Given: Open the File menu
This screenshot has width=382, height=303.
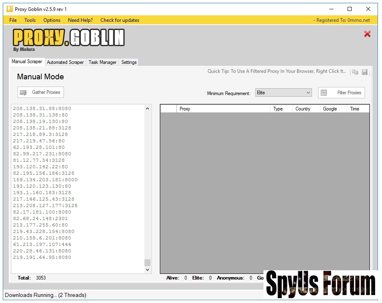Looking at the screenshot, I should (x=13, y=20).
